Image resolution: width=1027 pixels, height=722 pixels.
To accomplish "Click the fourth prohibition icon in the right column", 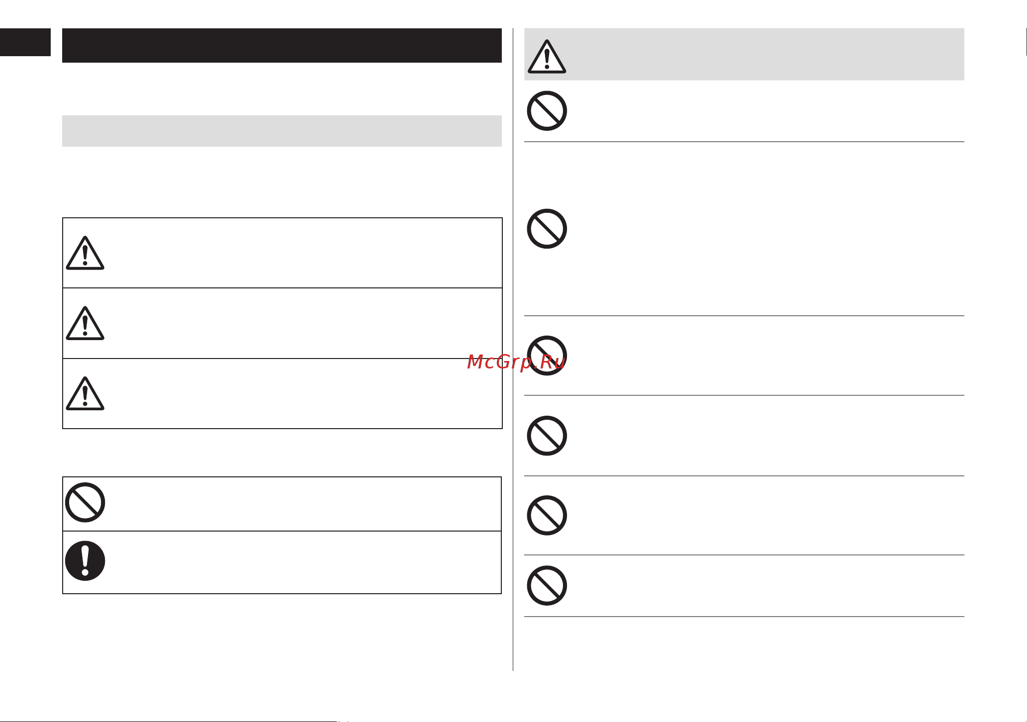I will tap(547, 436).
